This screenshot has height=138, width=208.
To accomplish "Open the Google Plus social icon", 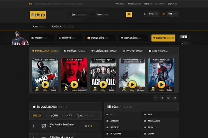I will (x=169, y=98).
